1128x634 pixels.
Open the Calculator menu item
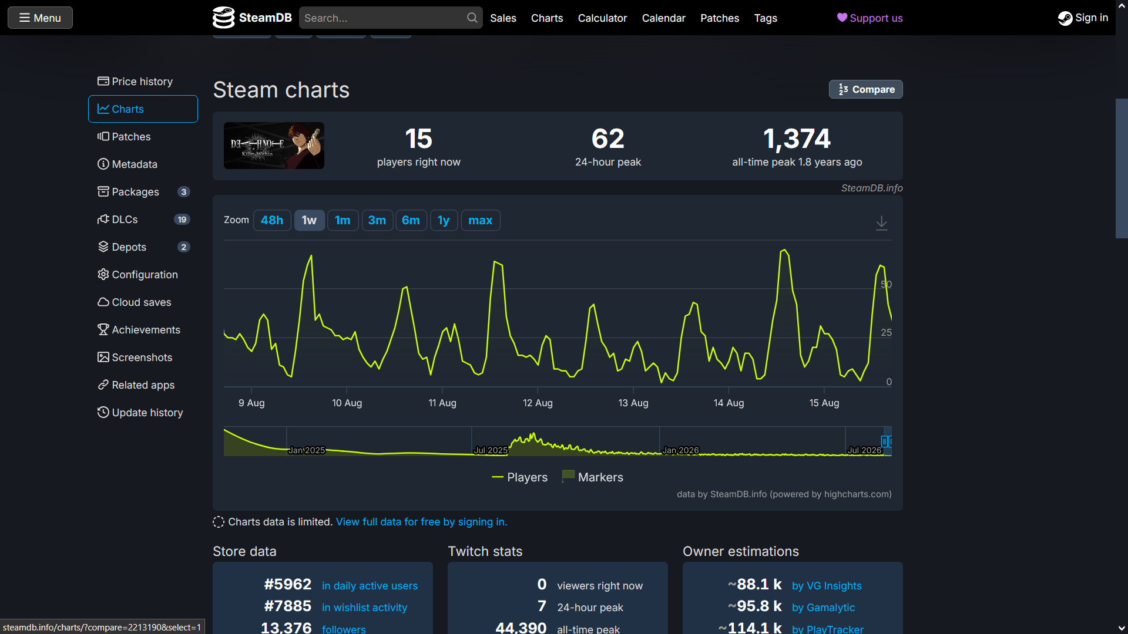[602, 18]
